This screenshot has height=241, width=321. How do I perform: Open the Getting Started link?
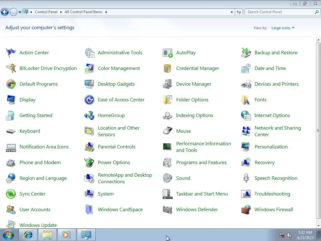point(36,115)
